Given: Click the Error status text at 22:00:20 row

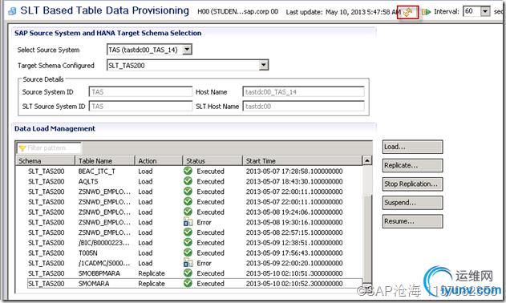Looking at the screenshot, I should point(204,263).
